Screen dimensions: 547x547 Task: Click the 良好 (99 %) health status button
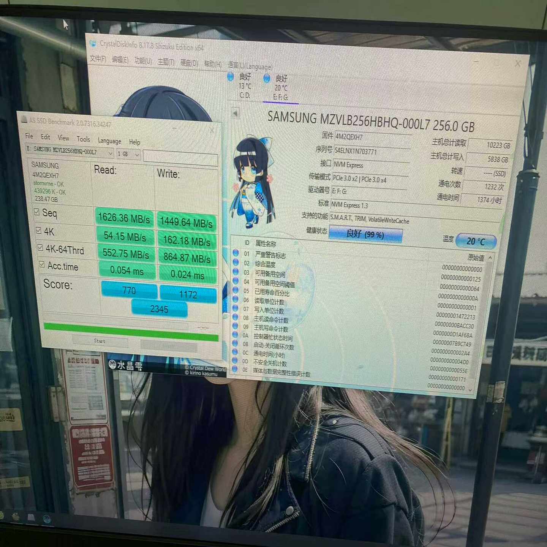(x=365, y=234)
